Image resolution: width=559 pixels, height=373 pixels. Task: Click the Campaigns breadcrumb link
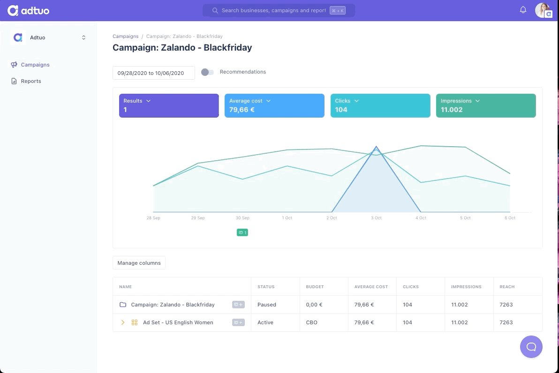(126, 37)
